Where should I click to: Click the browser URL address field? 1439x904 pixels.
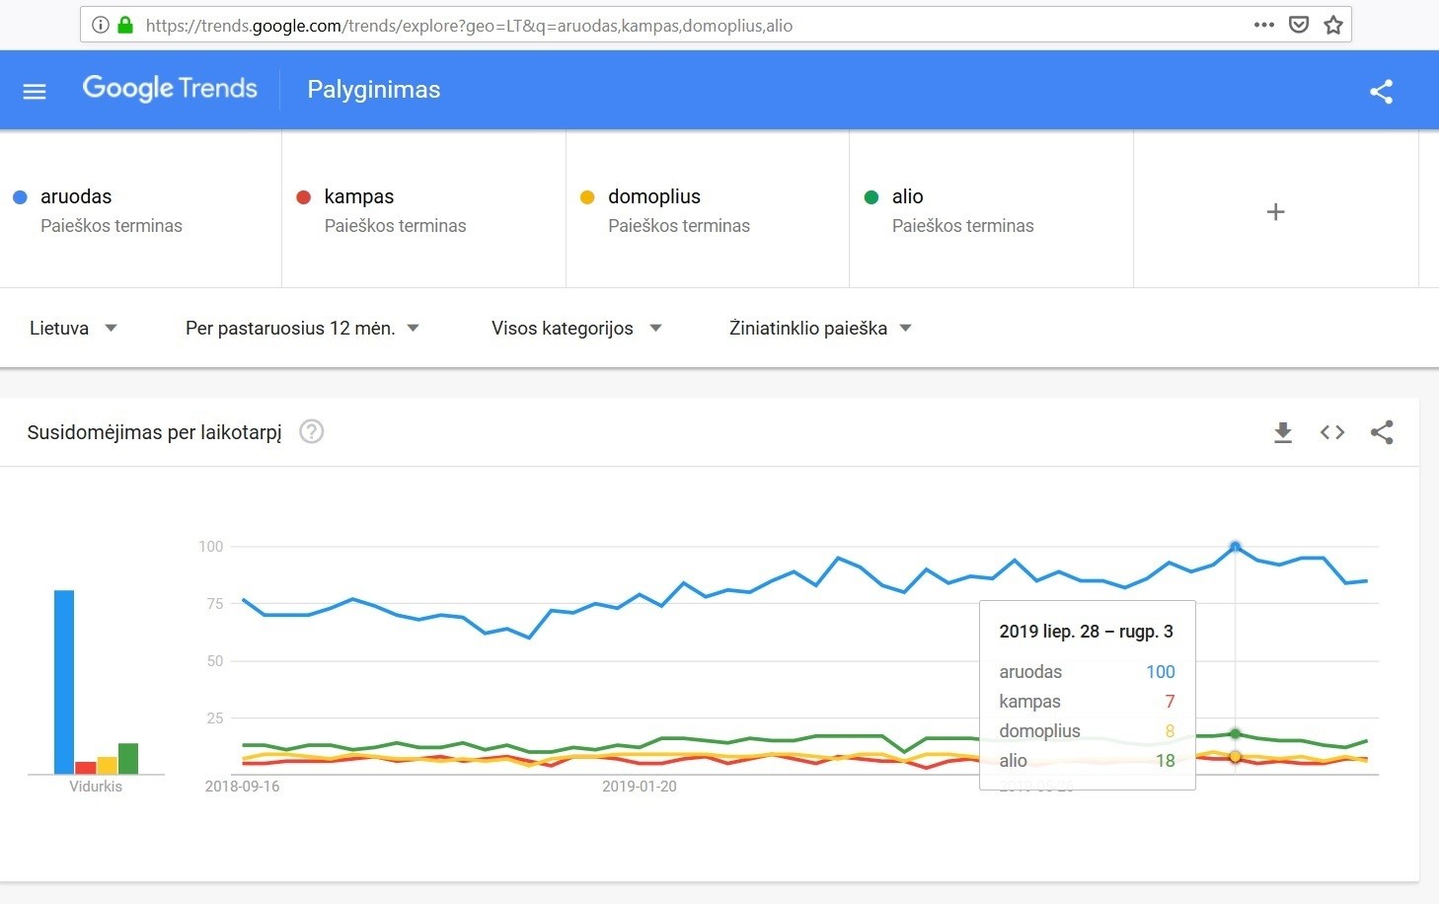click(691, 26)
